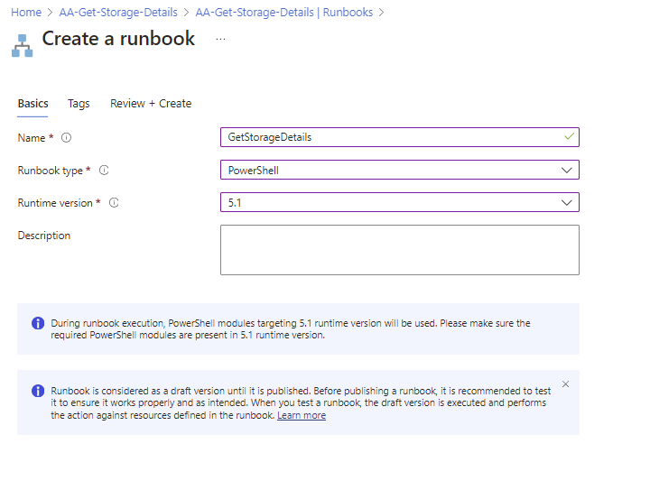Open the Runtime version dropdown showing 5.1

tap(400, 202)
